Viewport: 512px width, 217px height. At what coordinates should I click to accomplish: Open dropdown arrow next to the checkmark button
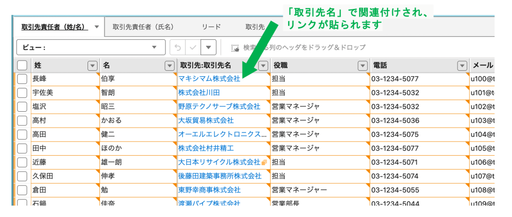(209, 47)
